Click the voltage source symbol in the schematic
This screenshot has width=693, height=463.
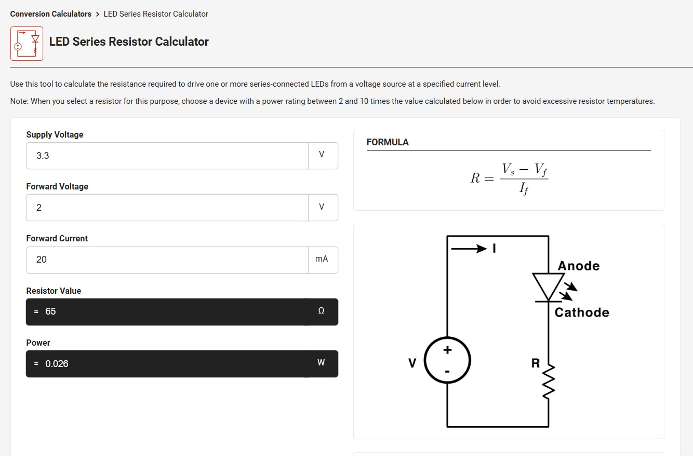click(447, 360)
